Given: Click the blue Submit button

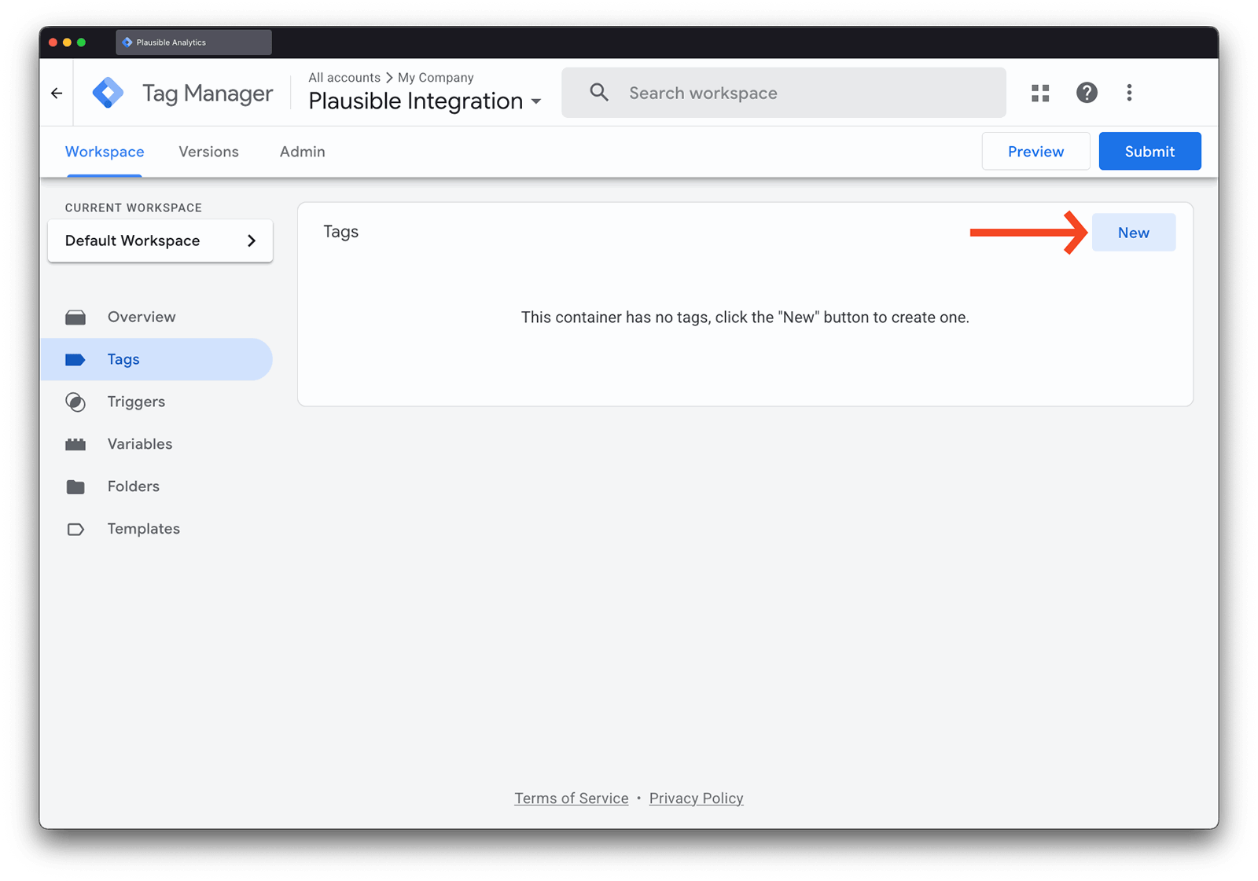Looking at the screenshot, I should pyautogui.click(x=1149, y=152).
